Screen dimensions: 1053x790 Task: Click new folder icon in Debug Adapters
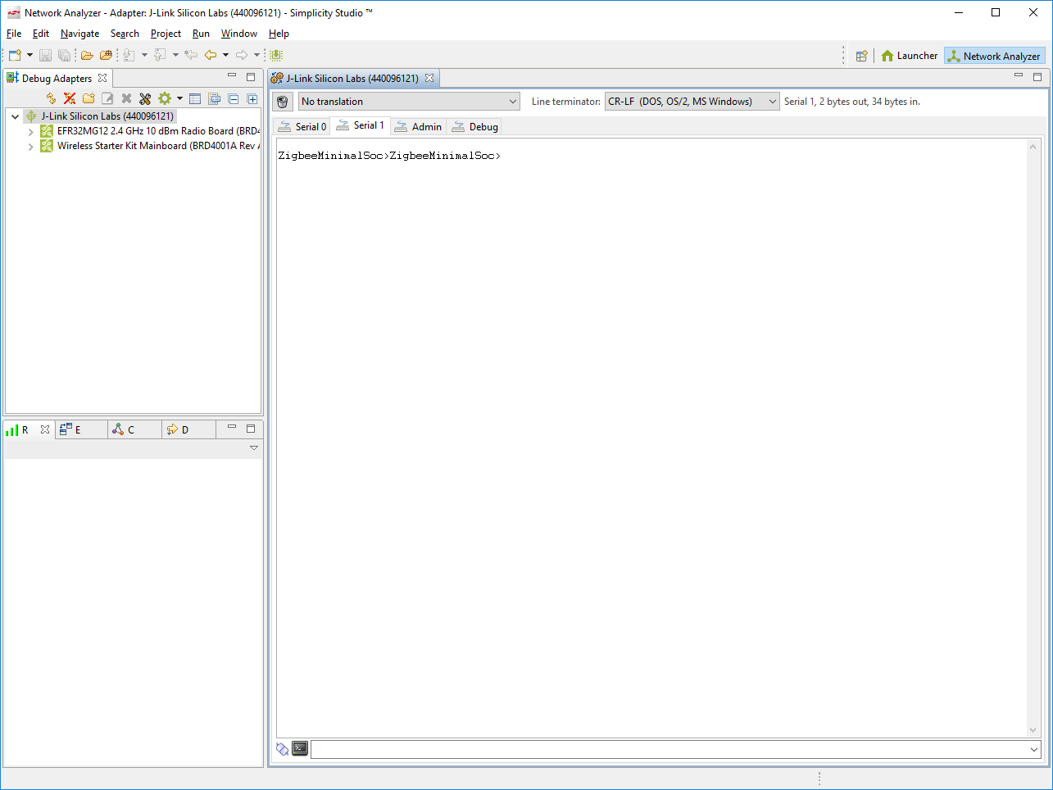click(x=89, y=98)
